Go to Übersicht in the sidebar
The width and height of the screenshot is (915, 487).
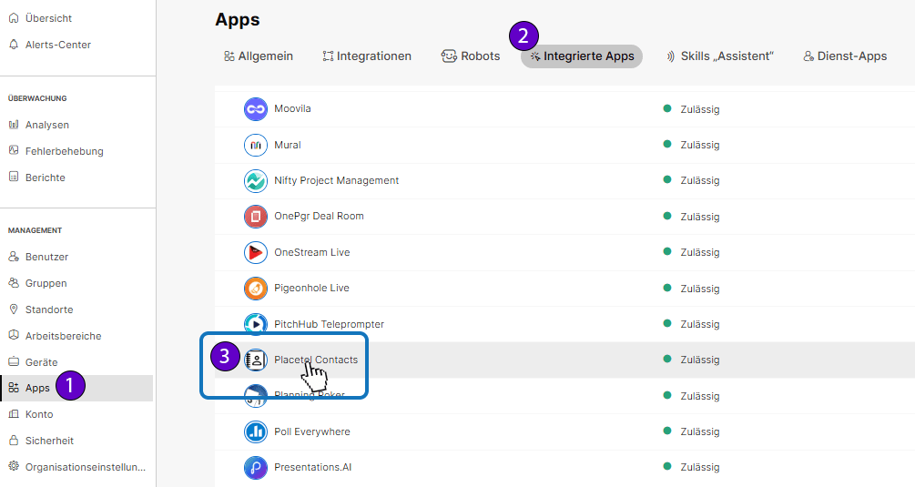[x=48, y=18]
